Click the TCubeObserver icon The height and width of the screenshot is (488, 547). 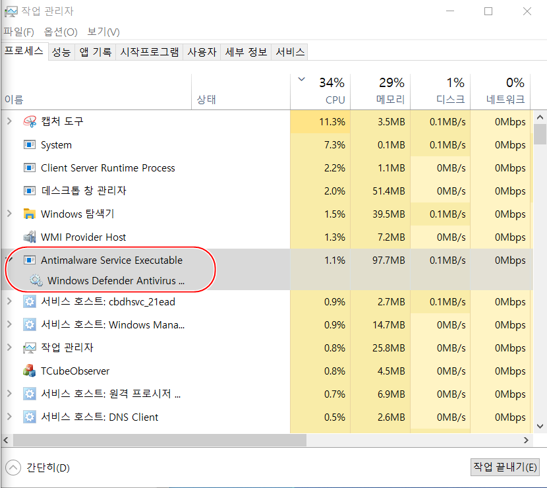[30, 371]
